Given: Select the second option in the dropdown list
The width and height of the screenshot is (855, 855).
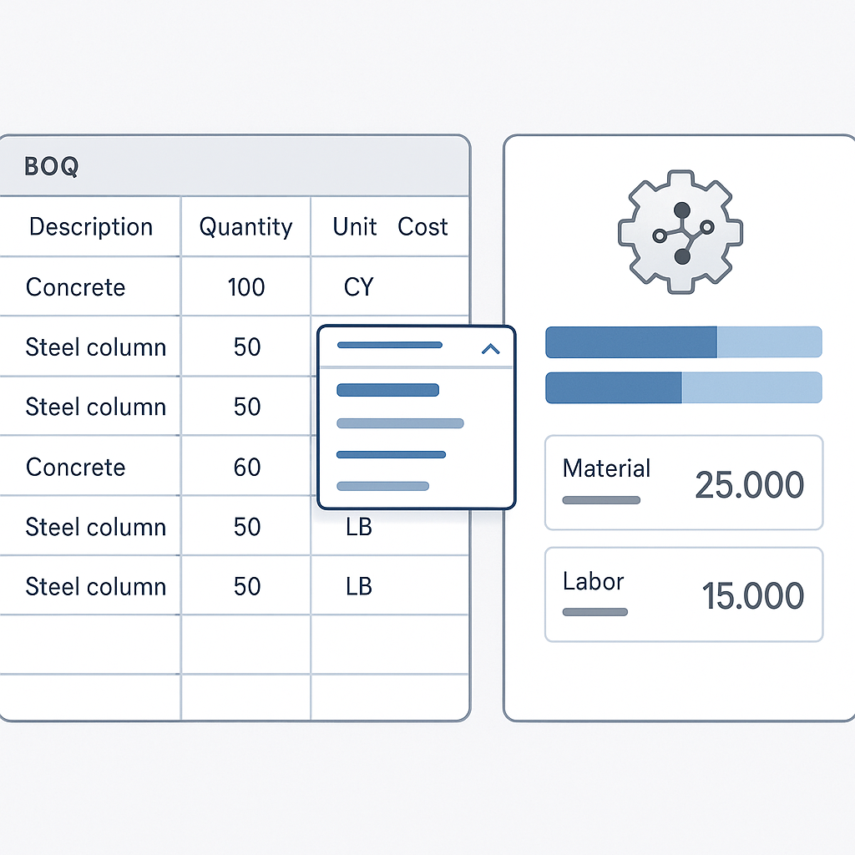Looking at the screenshot, I should click(400, 423).
